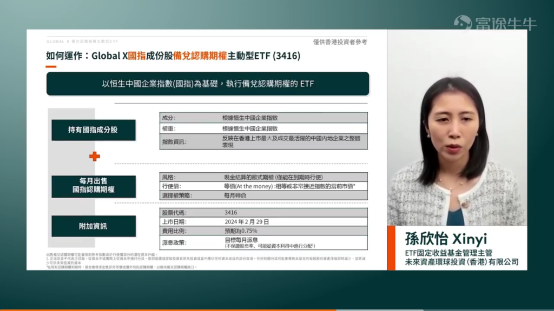The image size is (554, 311).
Task: Select the 每月出售國指認購期權 box
Action: click(94, 186)
